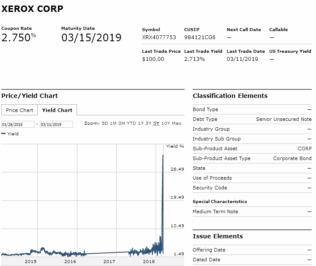
Task: Select the 2018 marker on chart axis
Action: (149, 261)
